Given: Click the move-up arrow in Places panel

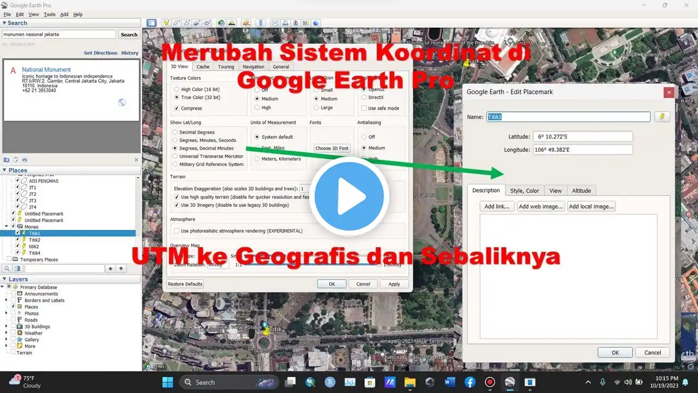Looking at the screenshot, I should click(111, 269).
